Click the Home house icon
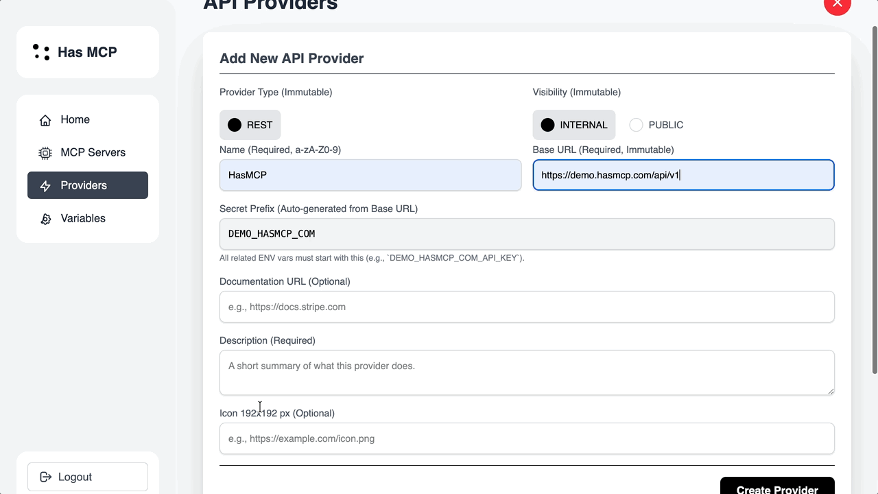The image size is (878, 494). pyautogui.click(x=45, y=120)
